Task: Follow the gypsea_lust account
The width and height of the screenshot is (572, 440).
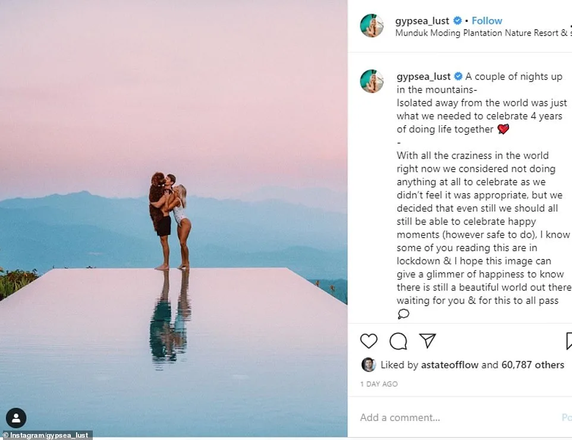Action: (x=486, y=21)
